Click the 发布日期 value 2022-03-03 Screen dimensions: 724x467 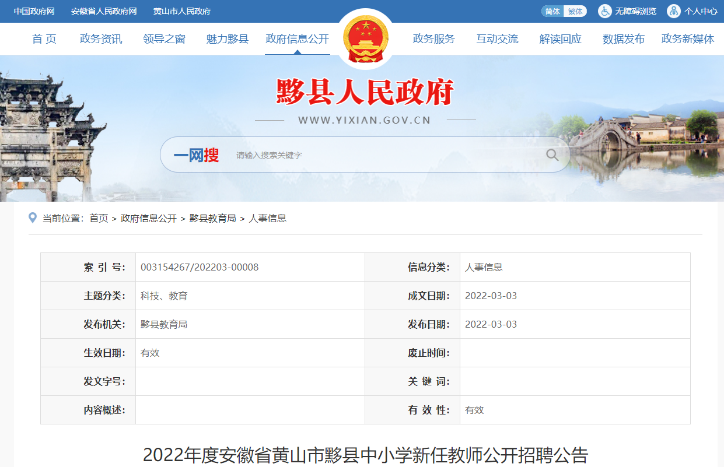click(x=491, y=324)
